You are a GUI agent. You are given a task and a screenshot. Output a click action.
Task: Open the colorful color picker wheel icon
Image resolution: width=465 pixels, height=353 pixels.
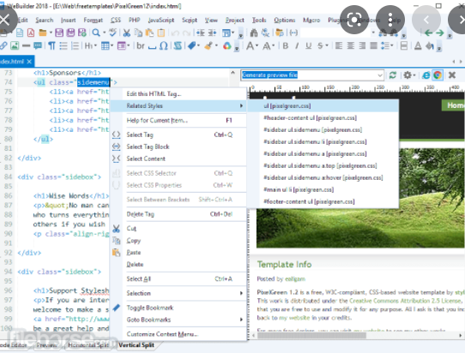pyautogui.click(x=227, y=45)
